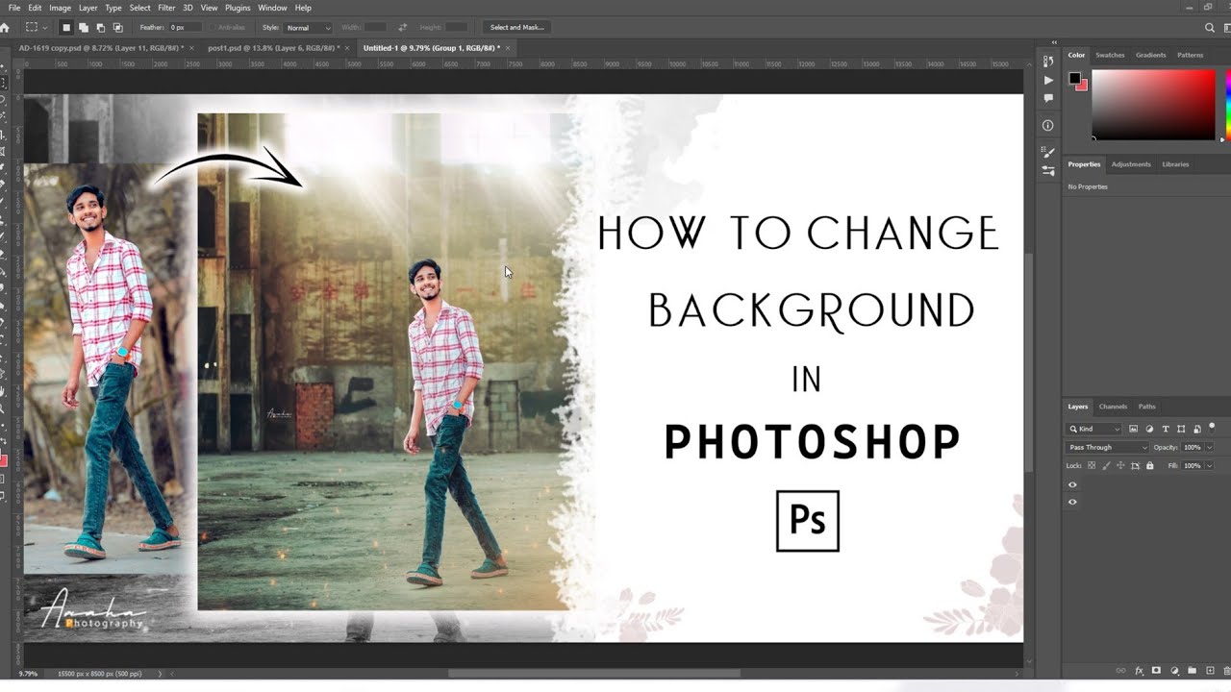Toggle Lock Image Pixels brush icon
The width and height of the screenshot is (1231, 692).
click(x=1106, y=465)
